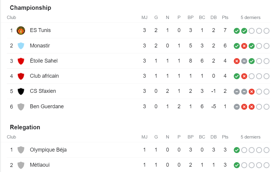Click the Étoile Sahel red shield icon
279x172 pixels.
tap(21, 61)
